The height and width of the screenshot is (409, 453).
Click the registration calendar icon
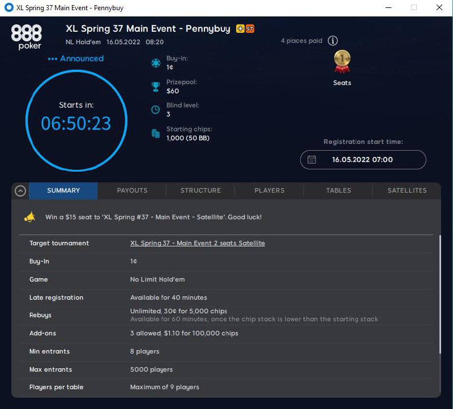point(311,160)
